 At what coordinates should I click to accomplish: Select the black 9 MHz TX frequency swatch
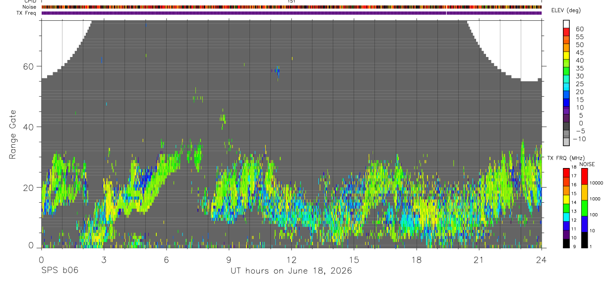click(x=567, y=243)
